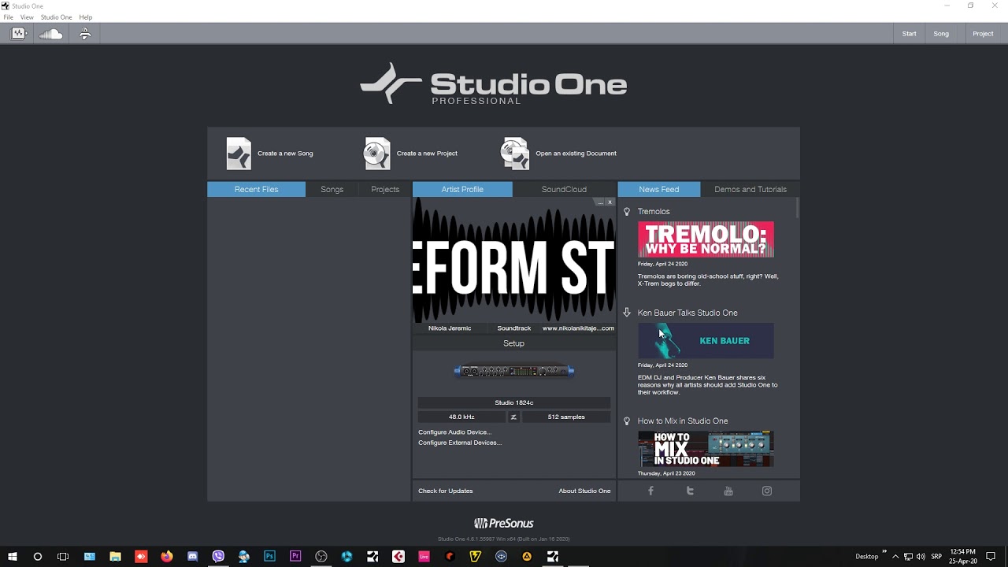Click the 512 samples block size field
The height and width of the screenshot is (567, 1008).
coord(566,417)
